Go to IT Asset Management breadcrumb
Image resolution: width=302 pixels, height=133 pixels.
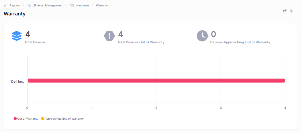pyautogui.click(x=48, y=6)
